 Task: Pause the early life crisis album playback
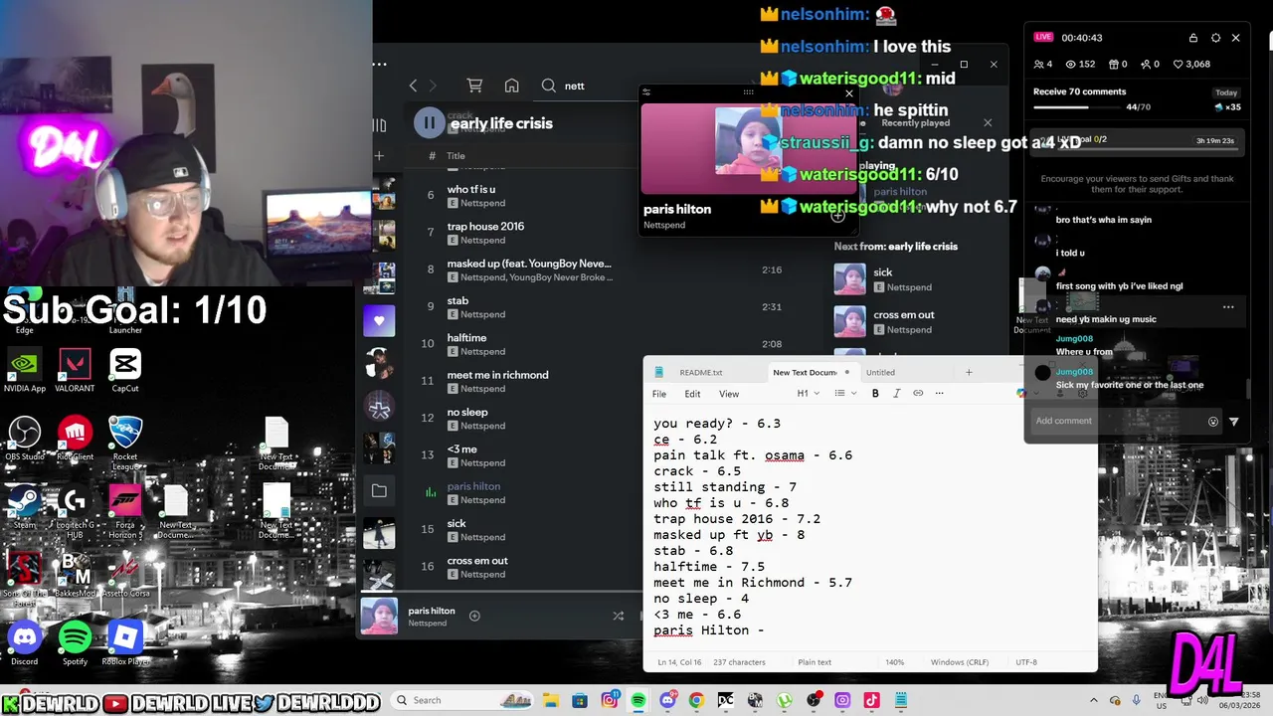429,122
